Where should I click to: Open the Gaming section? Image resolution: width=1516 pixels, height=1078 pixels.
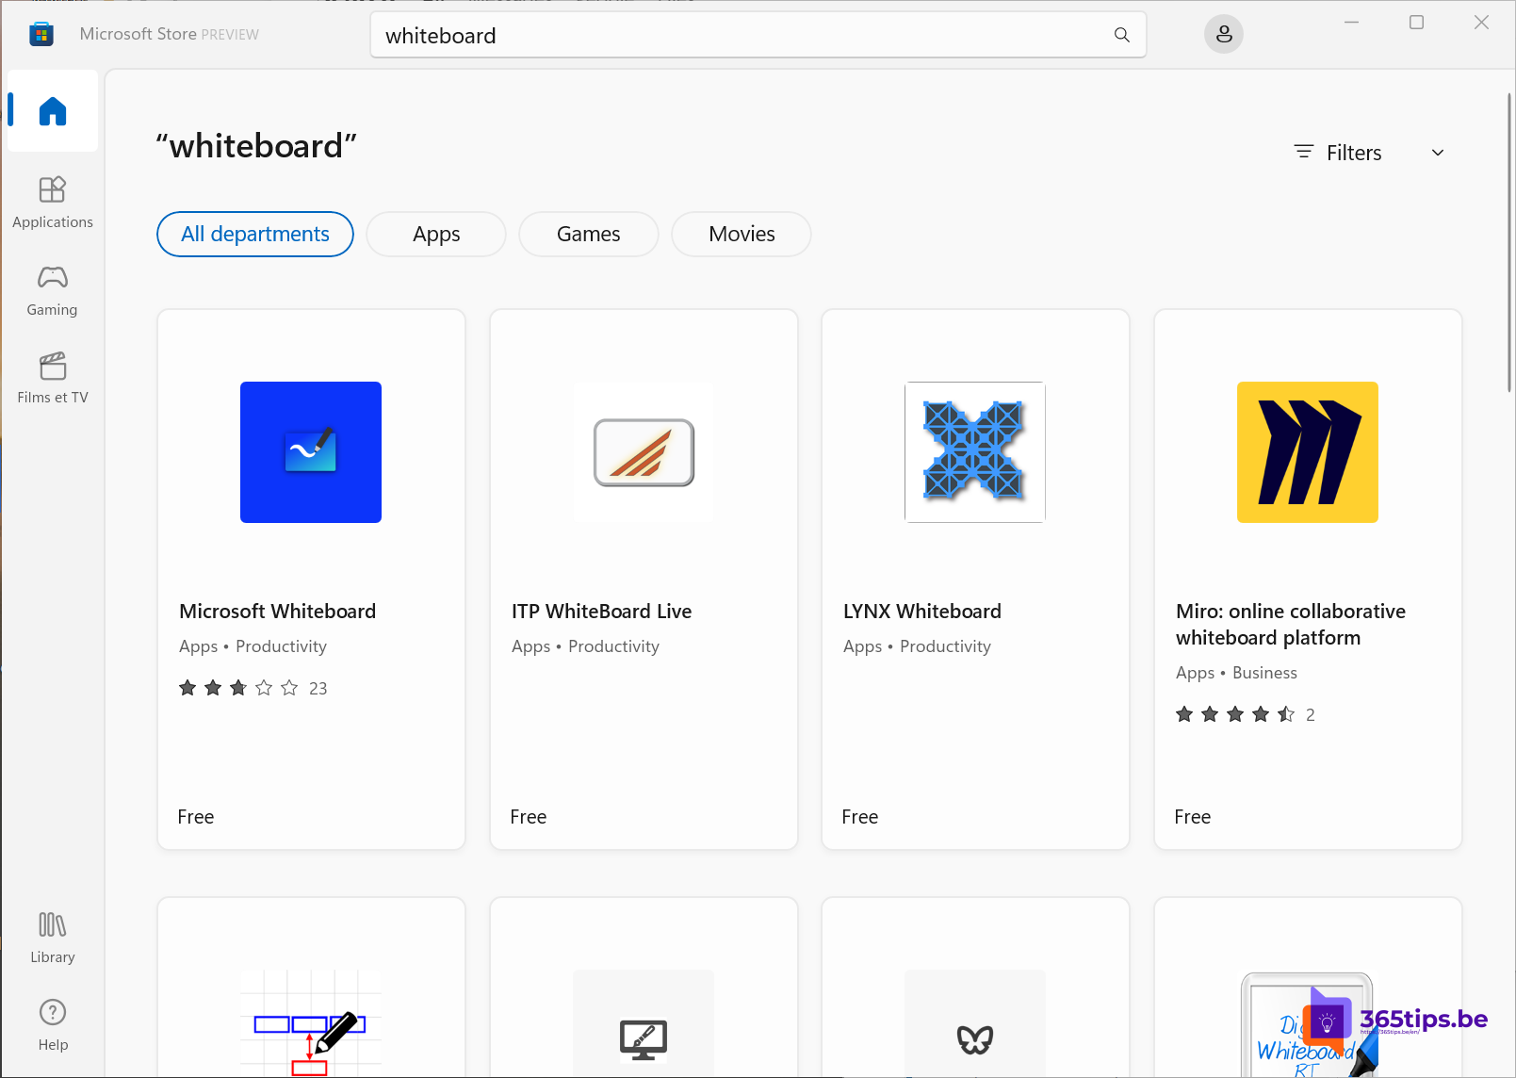[x=52, y=288]
